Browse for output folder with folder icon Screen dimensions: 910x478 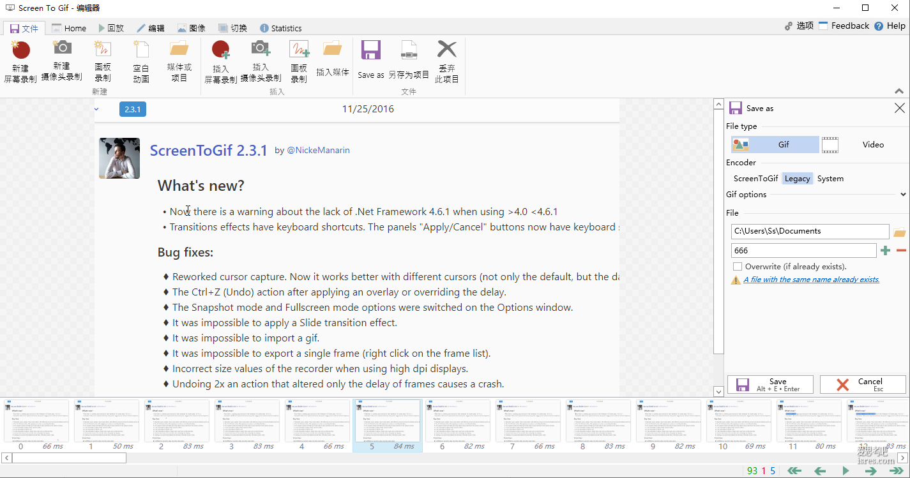pyautogui.click(x=900, y=232)
